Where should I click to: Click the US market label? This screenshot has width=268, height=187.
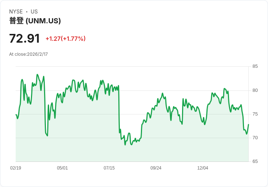point(34,12)
